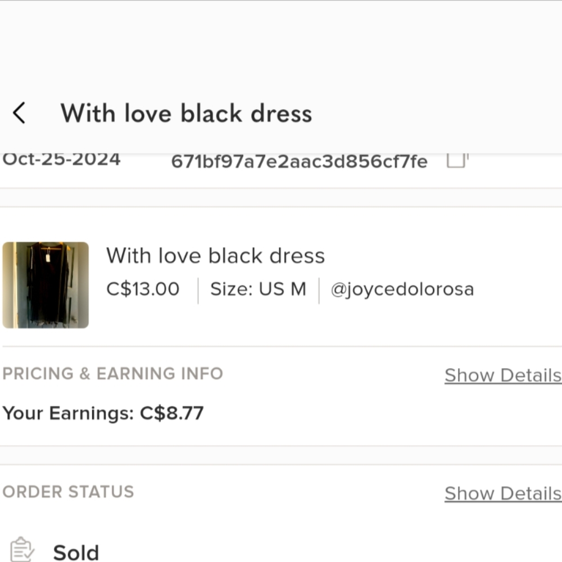Tap the C$13.00 listing price
Viewport: 562px width, 562px height.
143,289
